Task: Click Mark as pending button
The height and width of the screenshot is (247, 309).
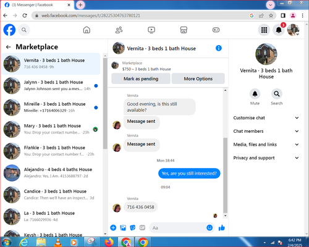Action: tap(141, 78)
